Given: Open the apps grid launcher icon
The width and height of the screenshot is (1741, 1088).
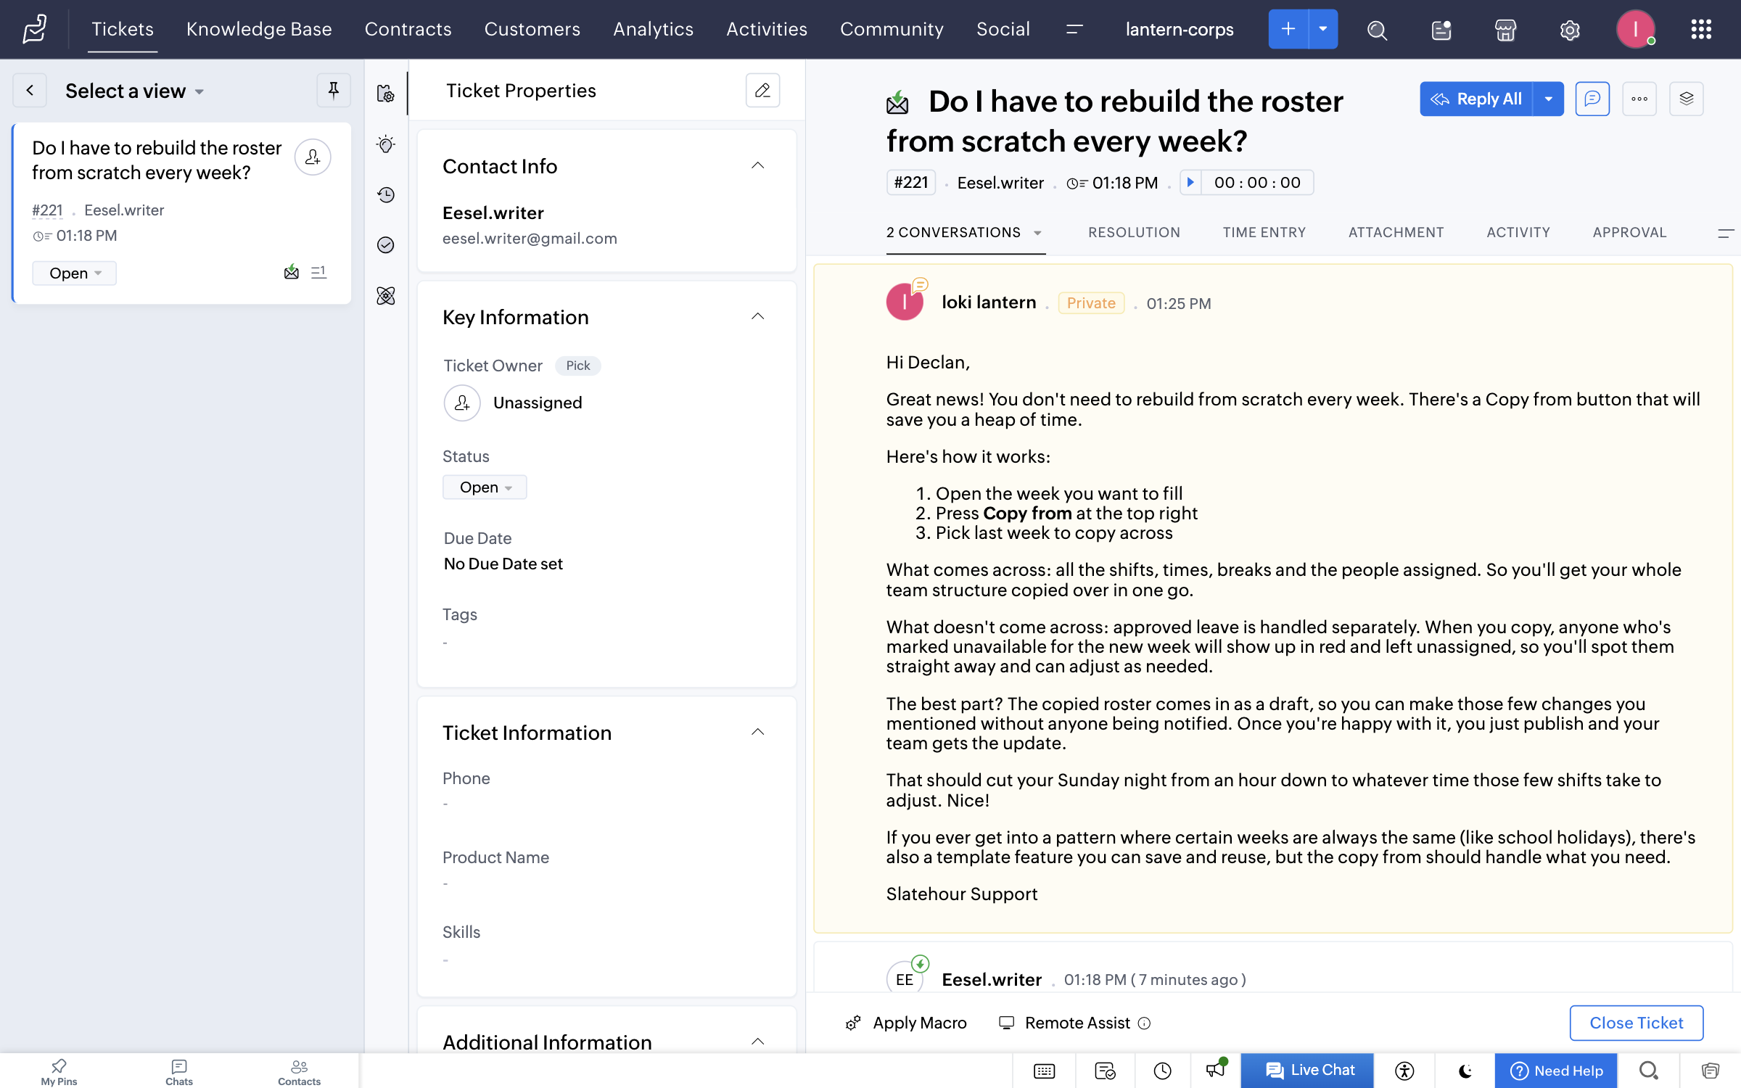Looking at the screenshot, I should pyautogui.click(x=1701, y=30).
